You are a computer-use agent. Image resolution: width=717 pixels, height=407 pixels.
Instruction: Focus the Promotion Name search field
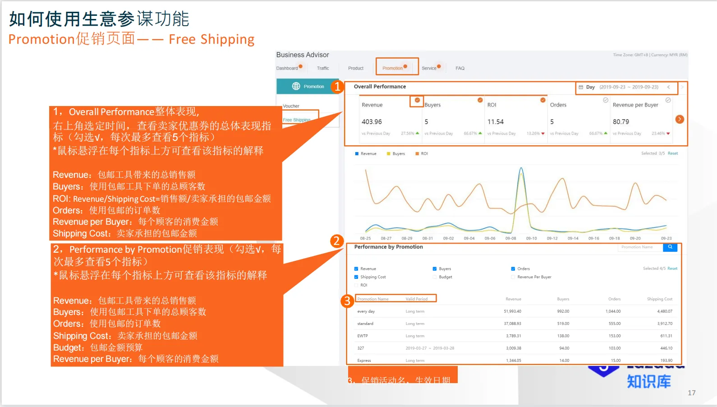[x=640, y=247]
